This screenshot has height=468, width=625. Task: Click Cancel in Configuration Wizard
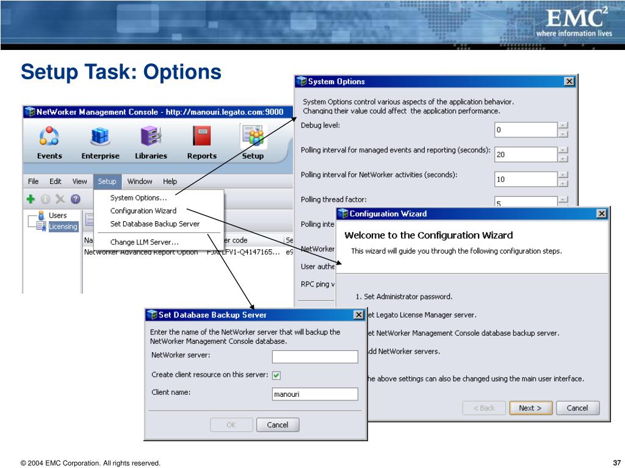coord(577,408)
